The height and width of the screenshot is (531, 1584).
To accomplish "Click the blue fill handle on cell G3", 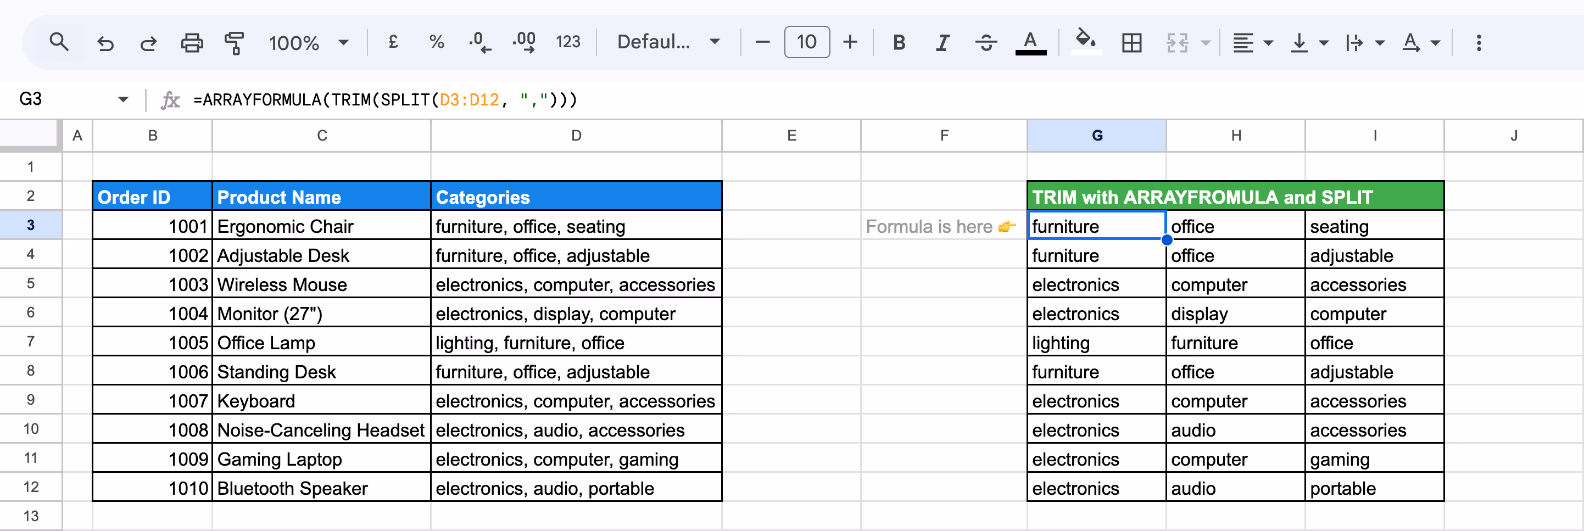I will click(1167, 239).
